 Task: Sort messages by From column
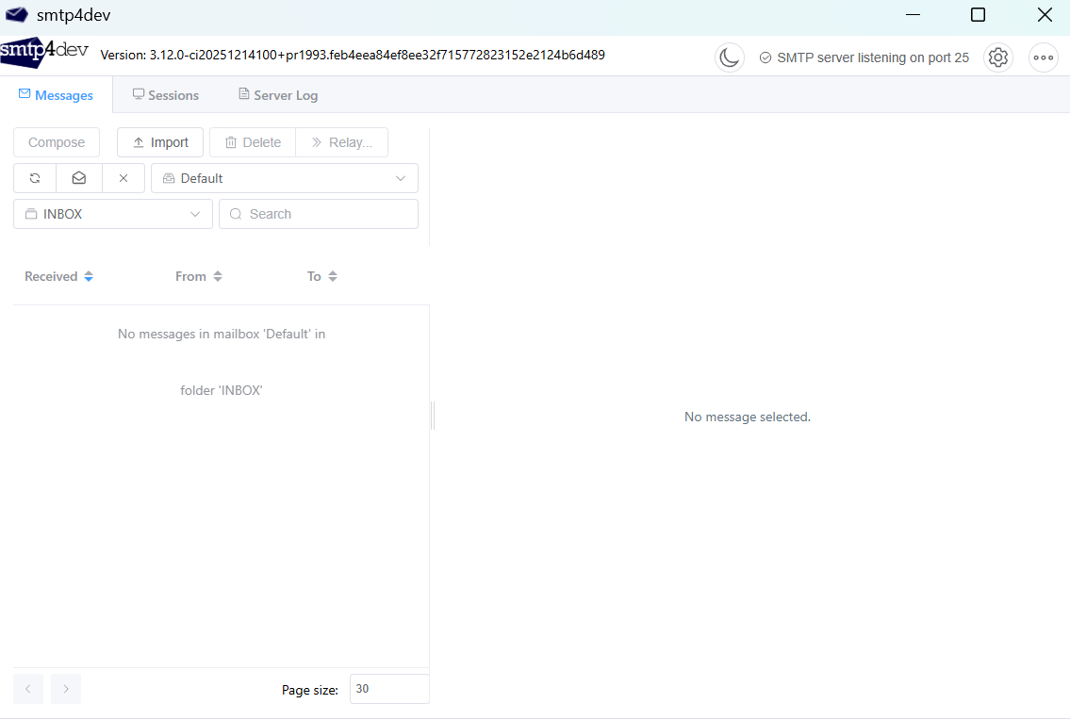coord(199,276)
